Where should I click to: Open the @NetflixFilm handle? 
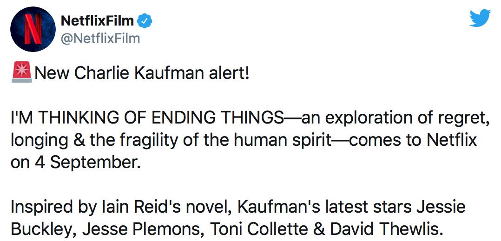tap(100, 39)
